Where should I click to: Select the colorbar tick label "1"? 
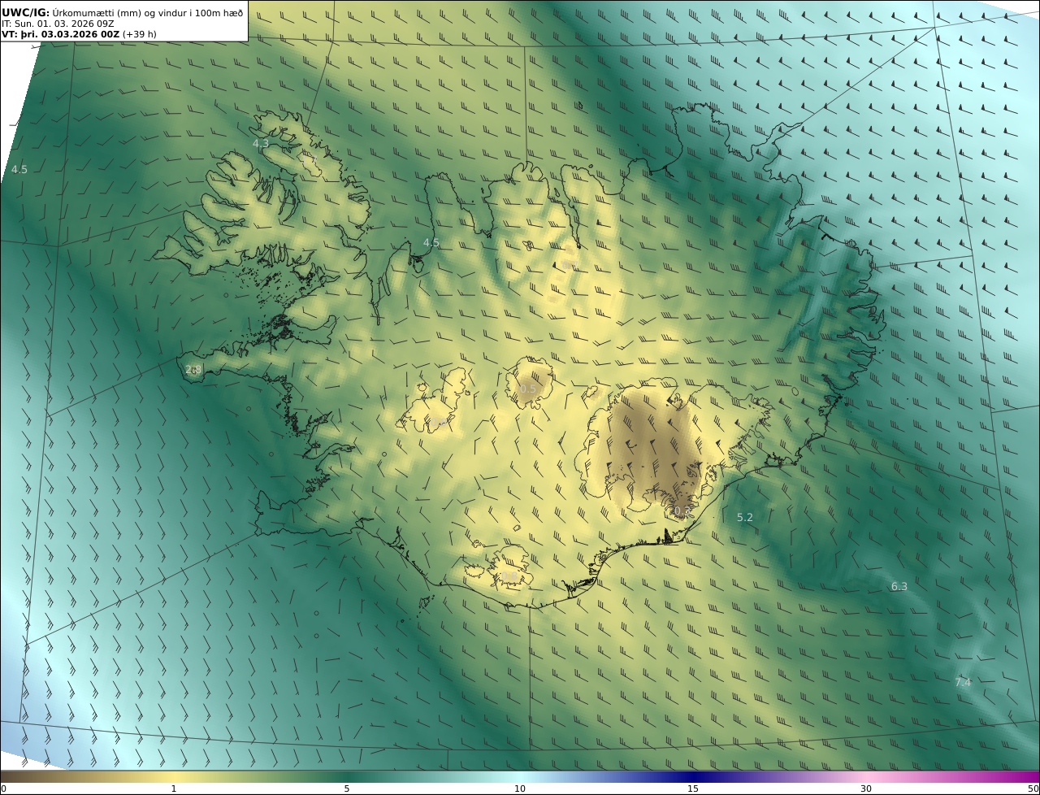click(174, 788)
